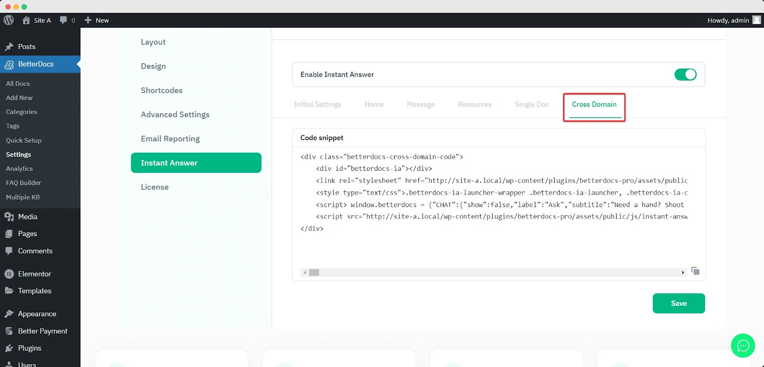Image resolution: width=764 pixels, height=367 pixels.
Task: Click the Posts pin icon
Action: [x=9, y=47]
